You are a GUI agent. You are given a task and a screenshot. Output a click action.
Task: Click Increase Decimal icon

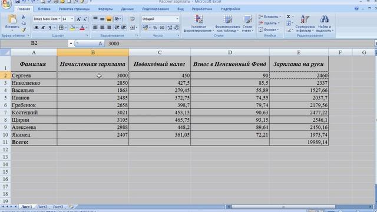tap(170, 28)
